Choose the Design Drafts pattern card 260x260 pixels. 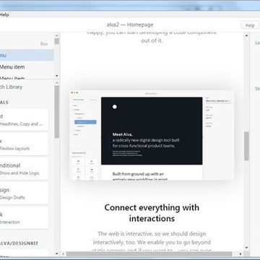point(24,193)
